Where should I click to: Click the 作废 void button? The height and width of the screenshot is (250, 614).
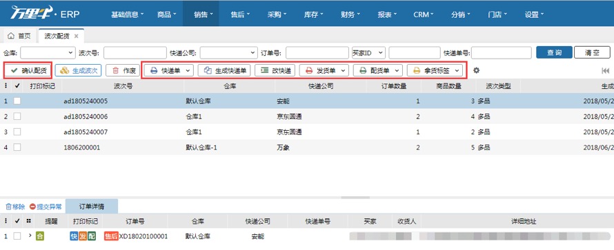pos(123,70)
